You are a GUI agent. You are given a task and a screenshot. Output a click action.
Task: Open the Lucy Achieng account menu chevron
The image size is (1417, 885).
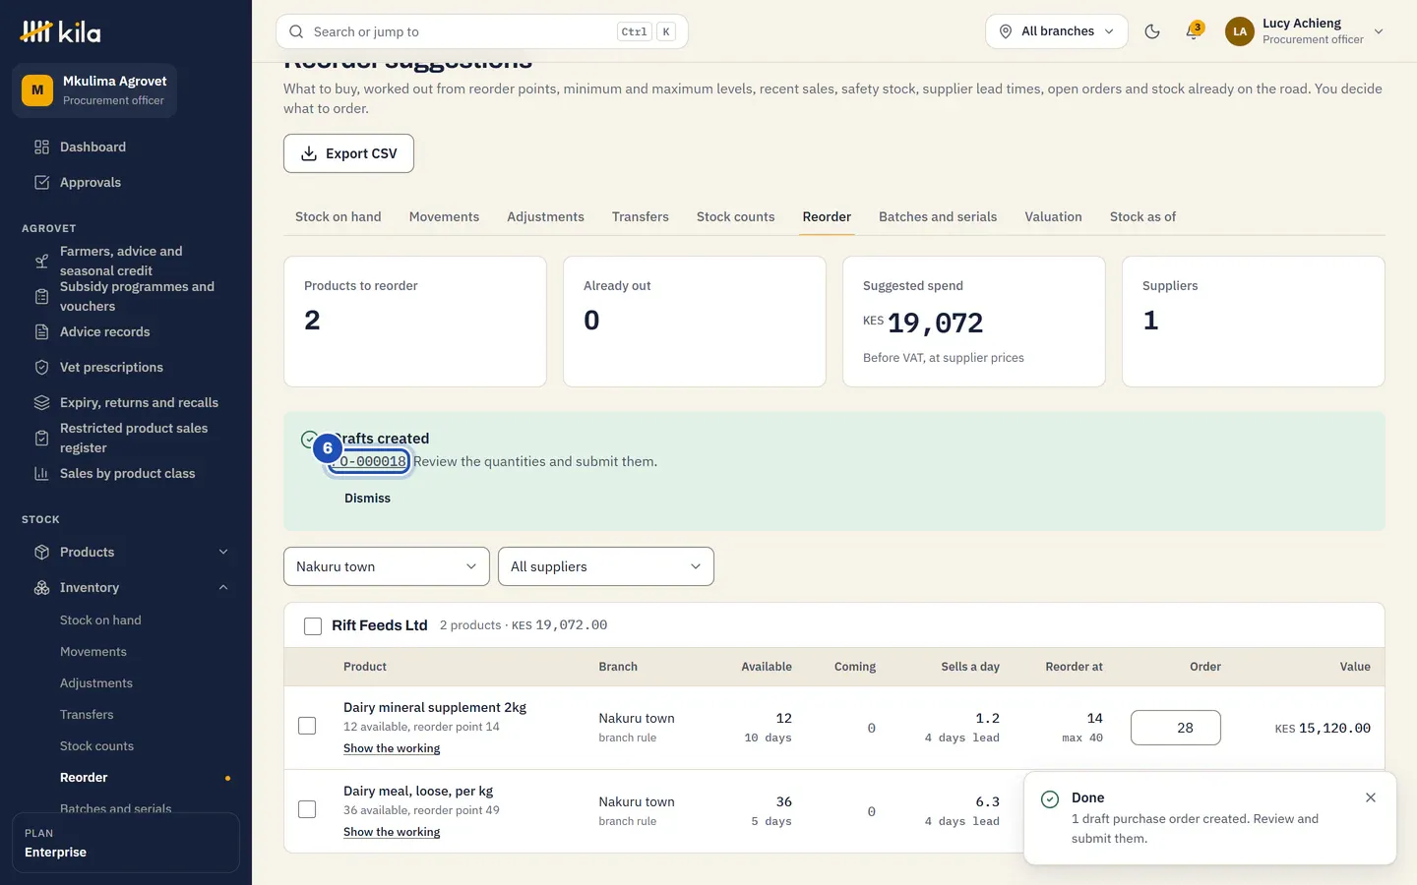pos(1379,31)
